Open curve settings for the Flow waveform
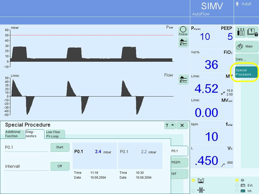The width and height of the screenshot is (259, 194). coord(183,79)
